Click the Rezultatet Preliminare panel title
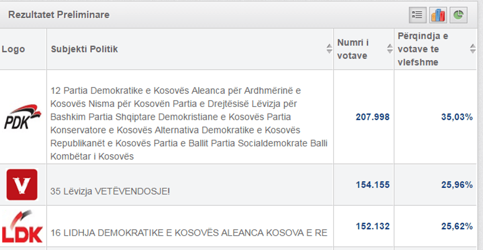The image size is (483, 250). tap(59, 15)
